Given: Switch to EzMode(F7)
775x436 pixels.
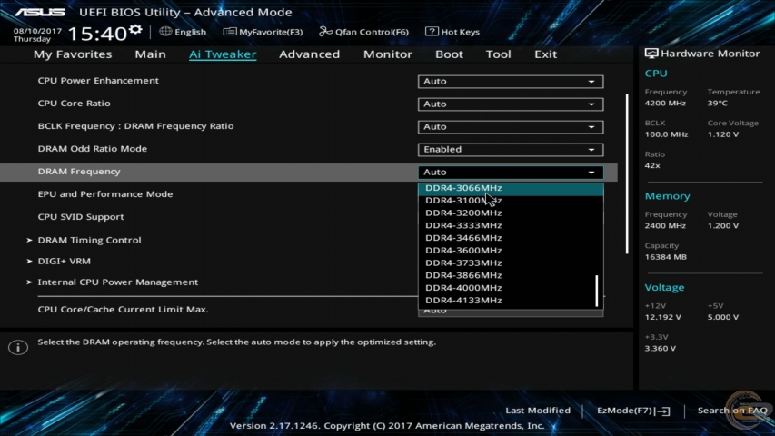Looking at the screenshot, I should [633, 411].
